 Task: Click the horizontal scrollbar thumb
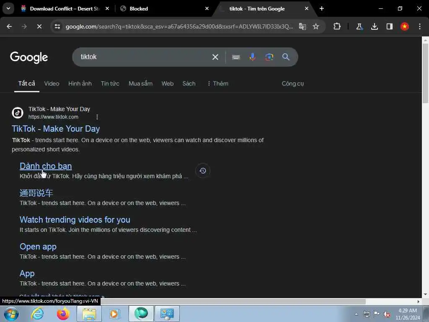pos(233,301)
